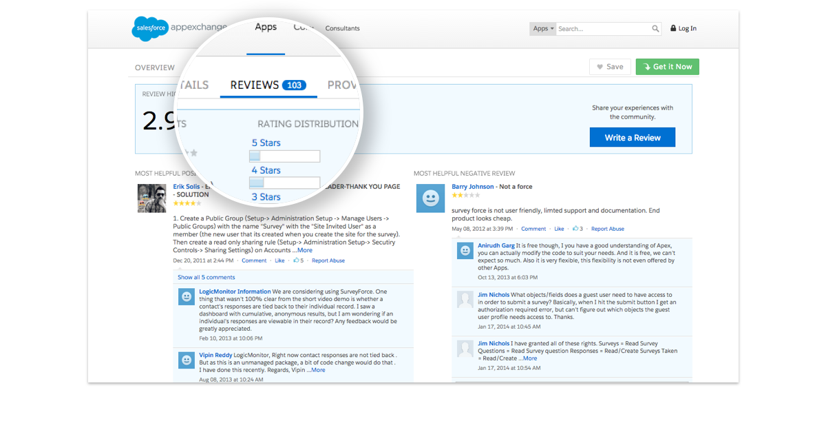The image size is (826, 441).
Task: Open Jim Nichols' name on the 10:54 AM comment
Action: coord(494,343)
